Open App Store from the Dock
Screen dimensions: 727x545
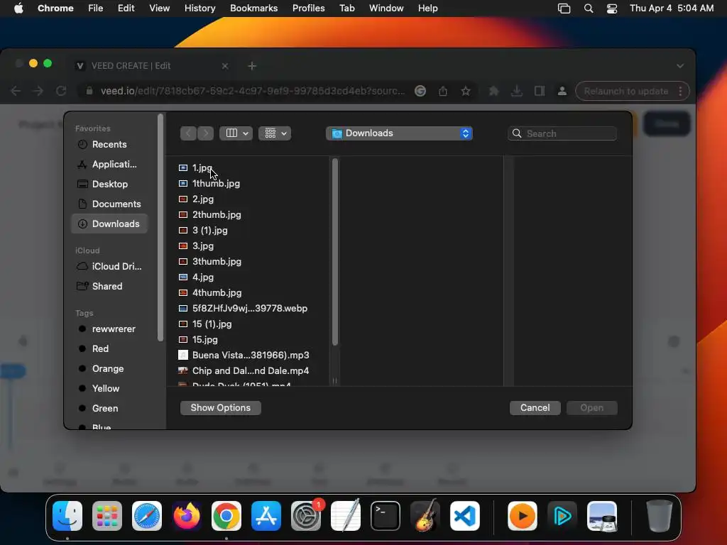pos(266,516)
